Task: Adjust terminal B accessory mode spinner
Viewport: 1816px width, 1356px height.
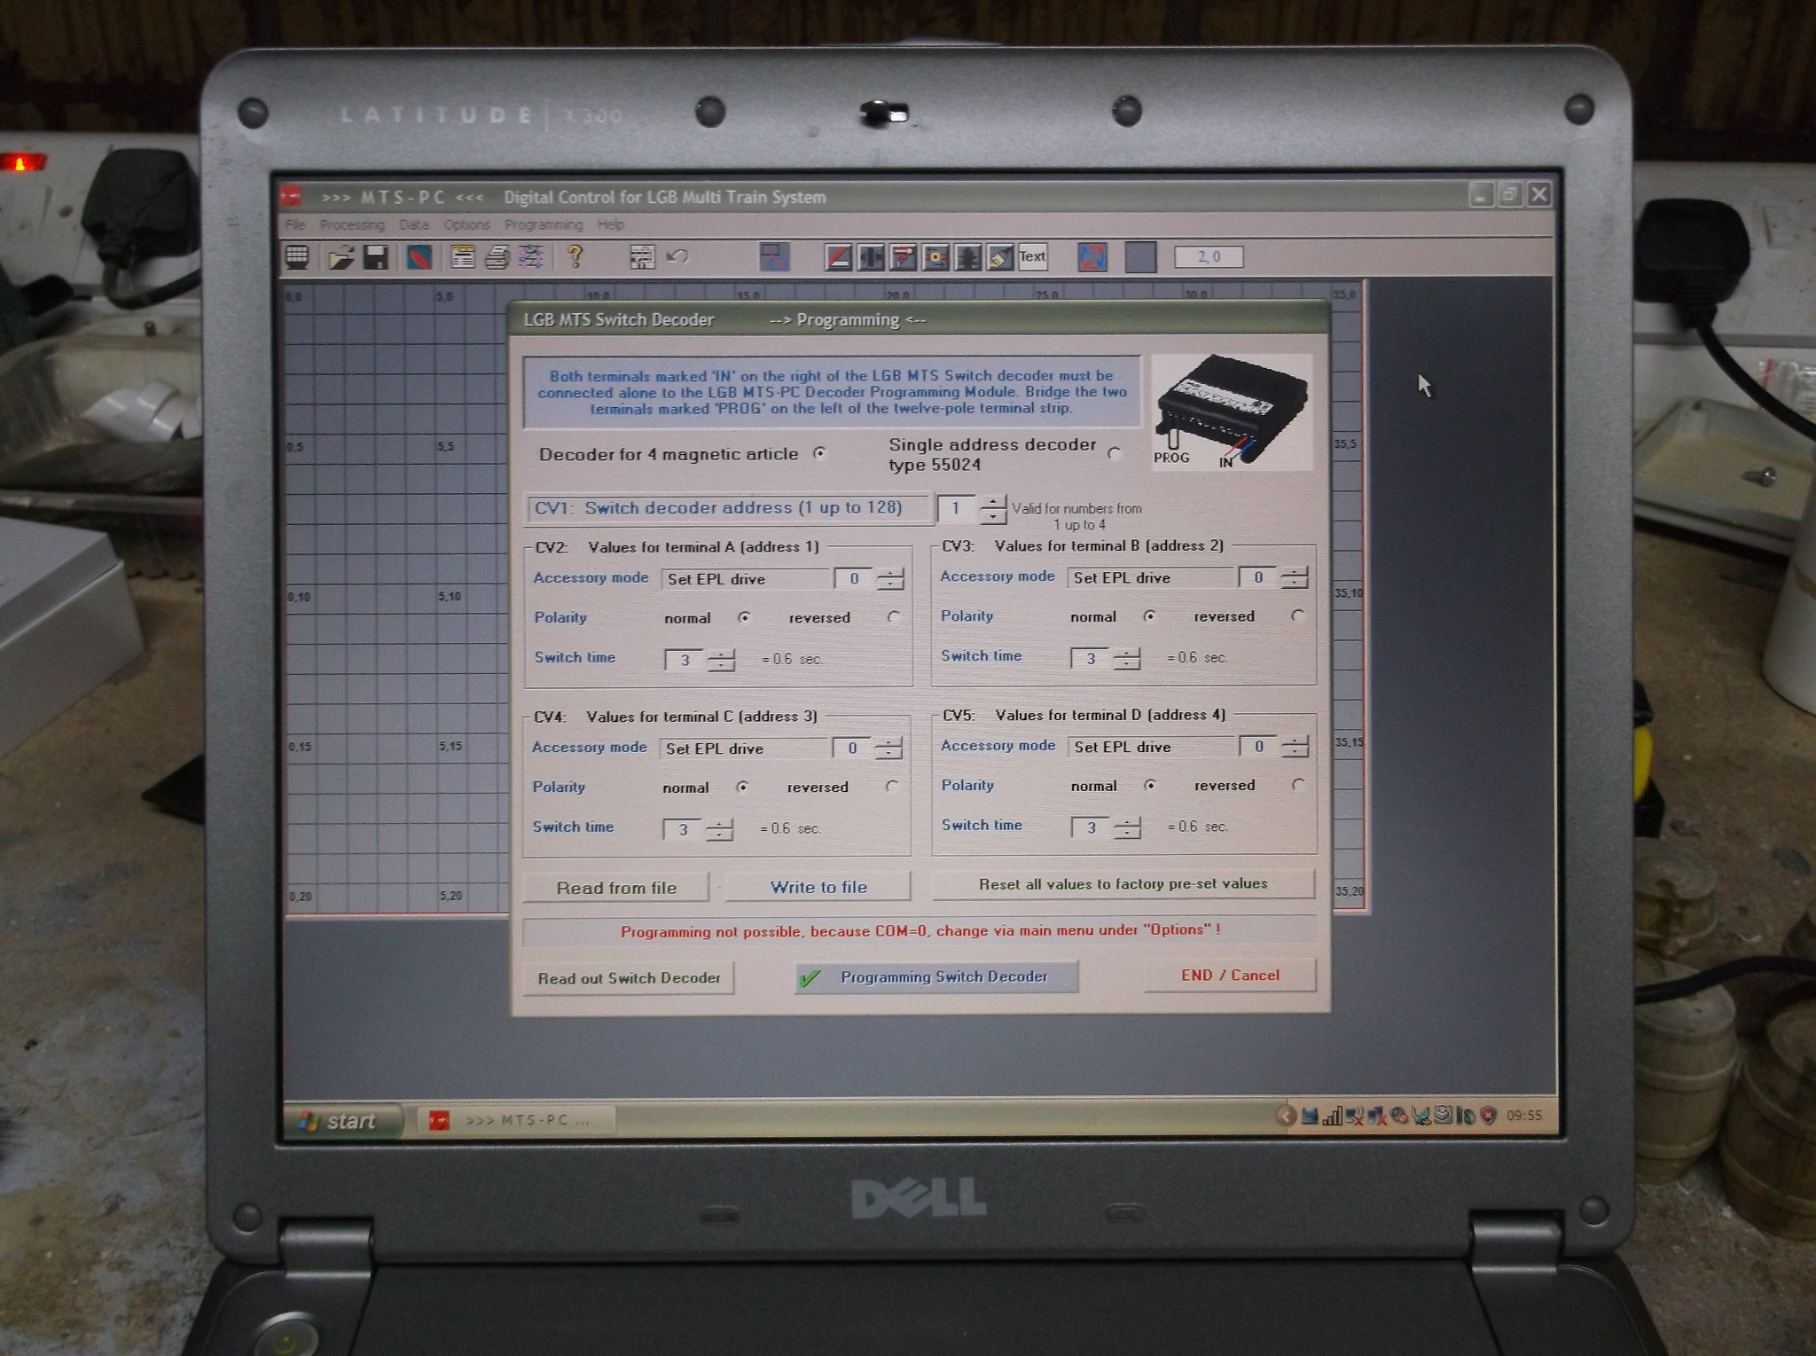Action: pos(1295,578)
